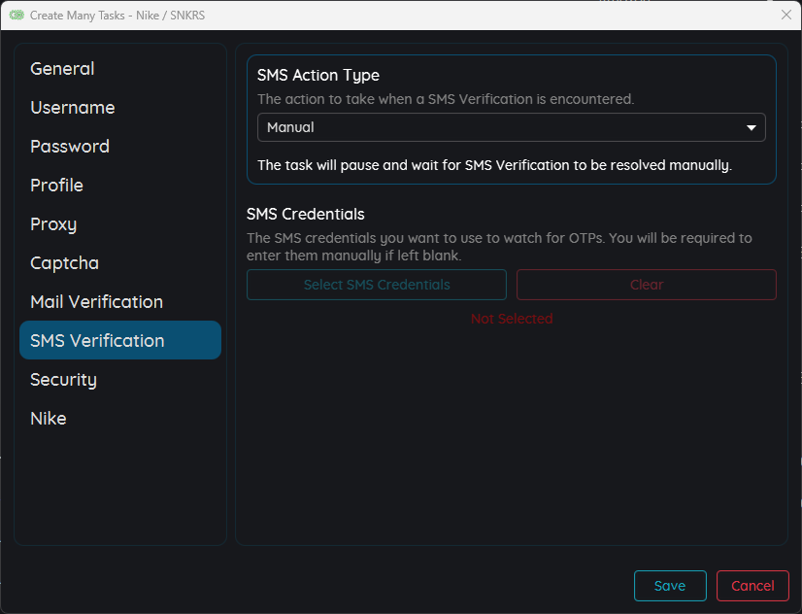Click the Clear credentials button
802x614 pixels.
tap(647, 285)
